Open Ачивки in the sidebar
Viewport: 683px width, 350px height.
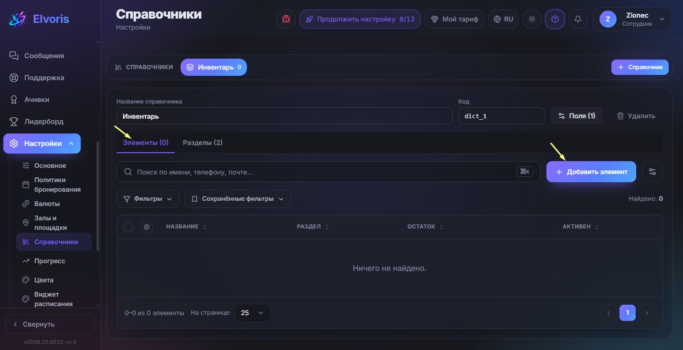pyautogui.click(x=37, y=100)
